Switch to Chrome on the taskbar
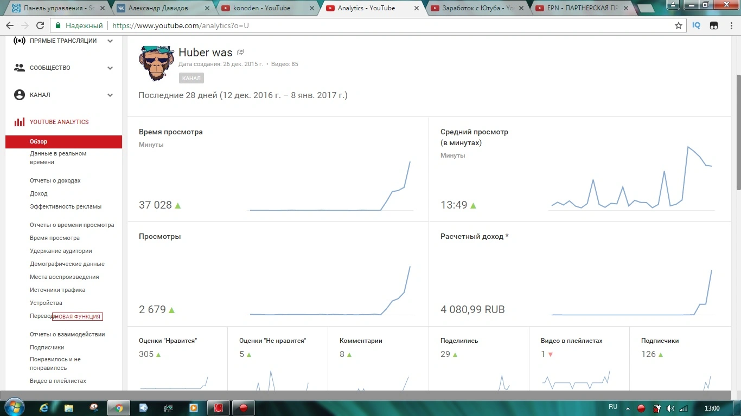 pos(119,408)
